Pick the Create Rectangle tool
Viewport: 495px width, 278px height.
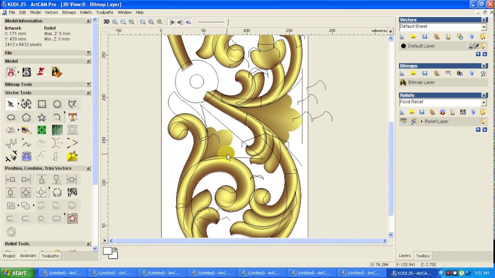point(42,104)
